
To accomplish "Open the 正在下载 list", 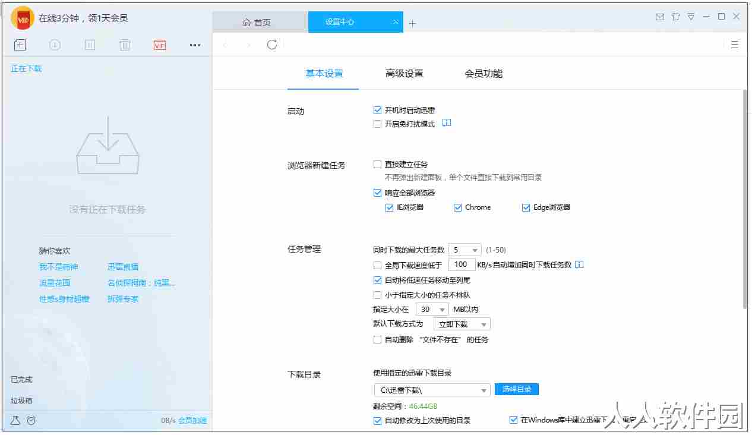I will pos(26,68).
